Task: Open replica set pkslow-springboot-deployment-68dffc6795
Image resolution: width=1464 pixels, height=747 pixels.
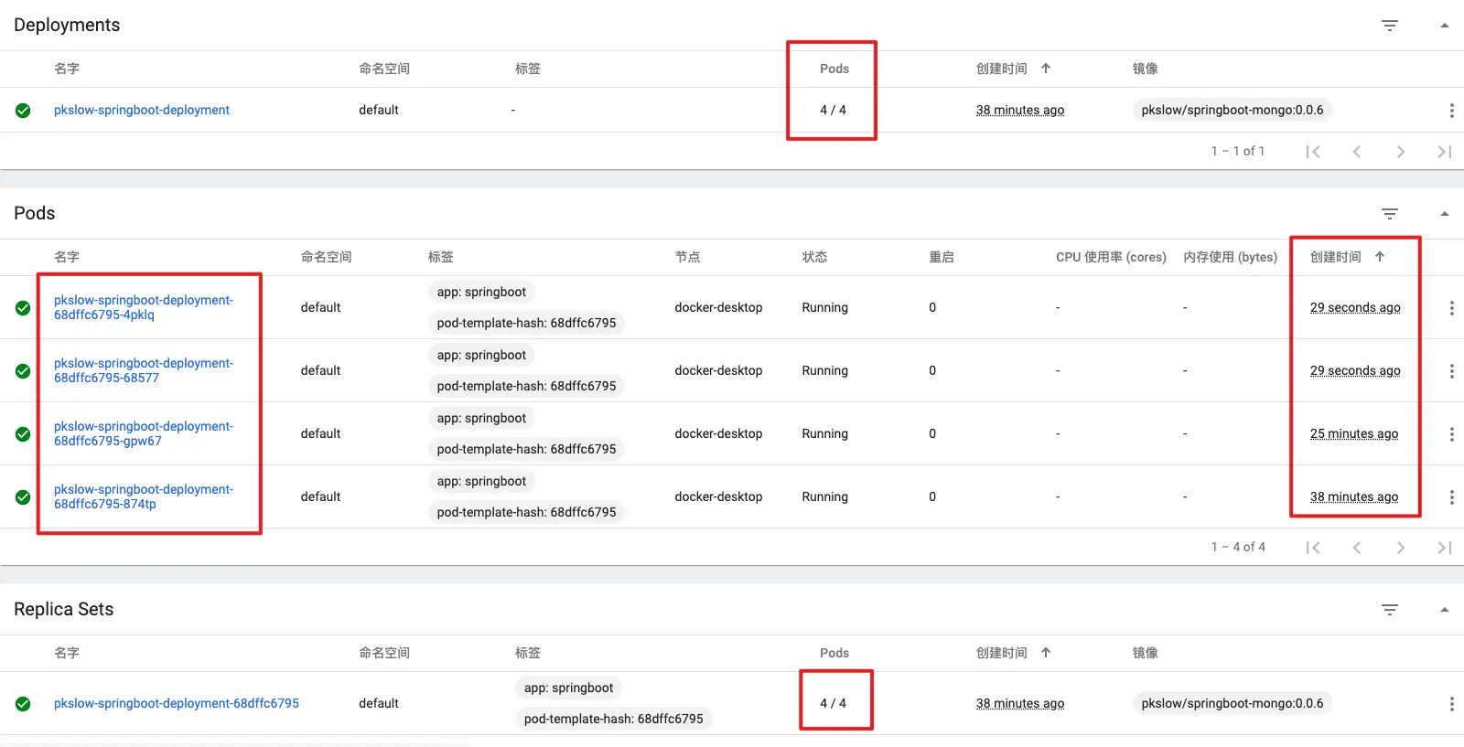Action: coord(177,703)
